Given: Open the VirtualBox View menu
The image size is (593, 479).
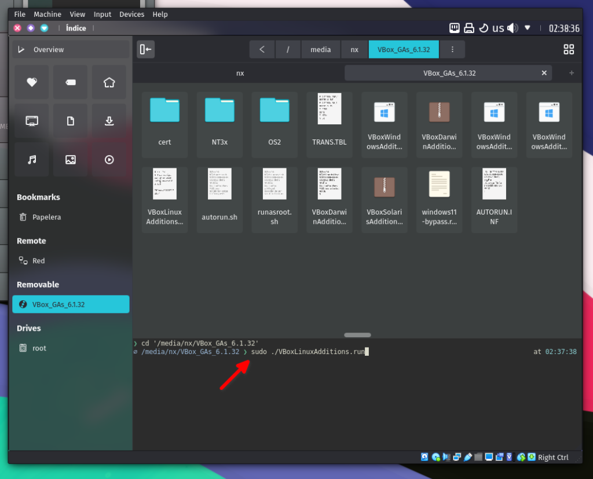Looking at the screenshot, I should click(77, 14).
